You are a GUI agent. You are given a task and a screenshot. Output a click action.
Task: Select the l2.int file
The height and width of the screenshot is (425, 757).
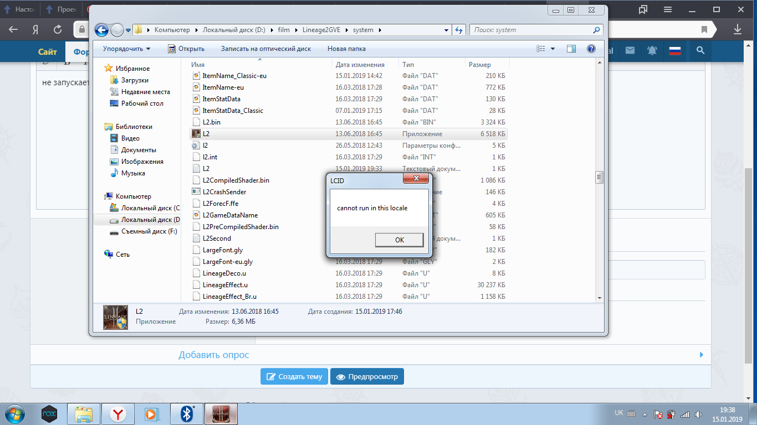click(209, 157)
